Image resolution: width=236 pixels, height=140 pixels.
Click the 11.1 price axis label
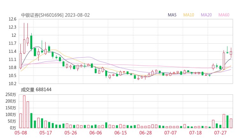(x=12, y=59)
